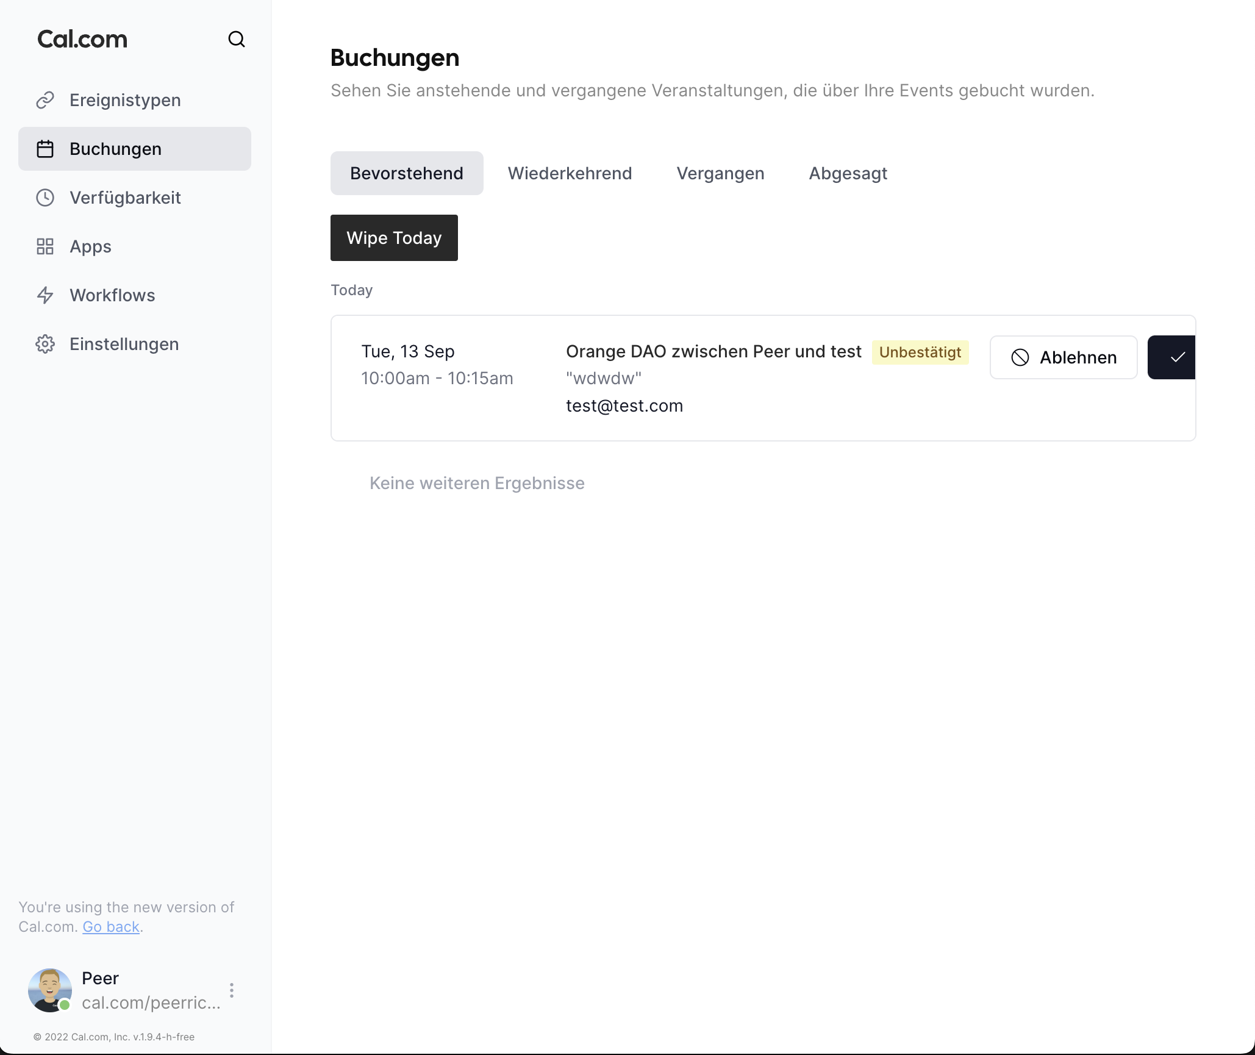Select the Bevorstehend tab
The image size is (1255, 1055).
[407, 173]
